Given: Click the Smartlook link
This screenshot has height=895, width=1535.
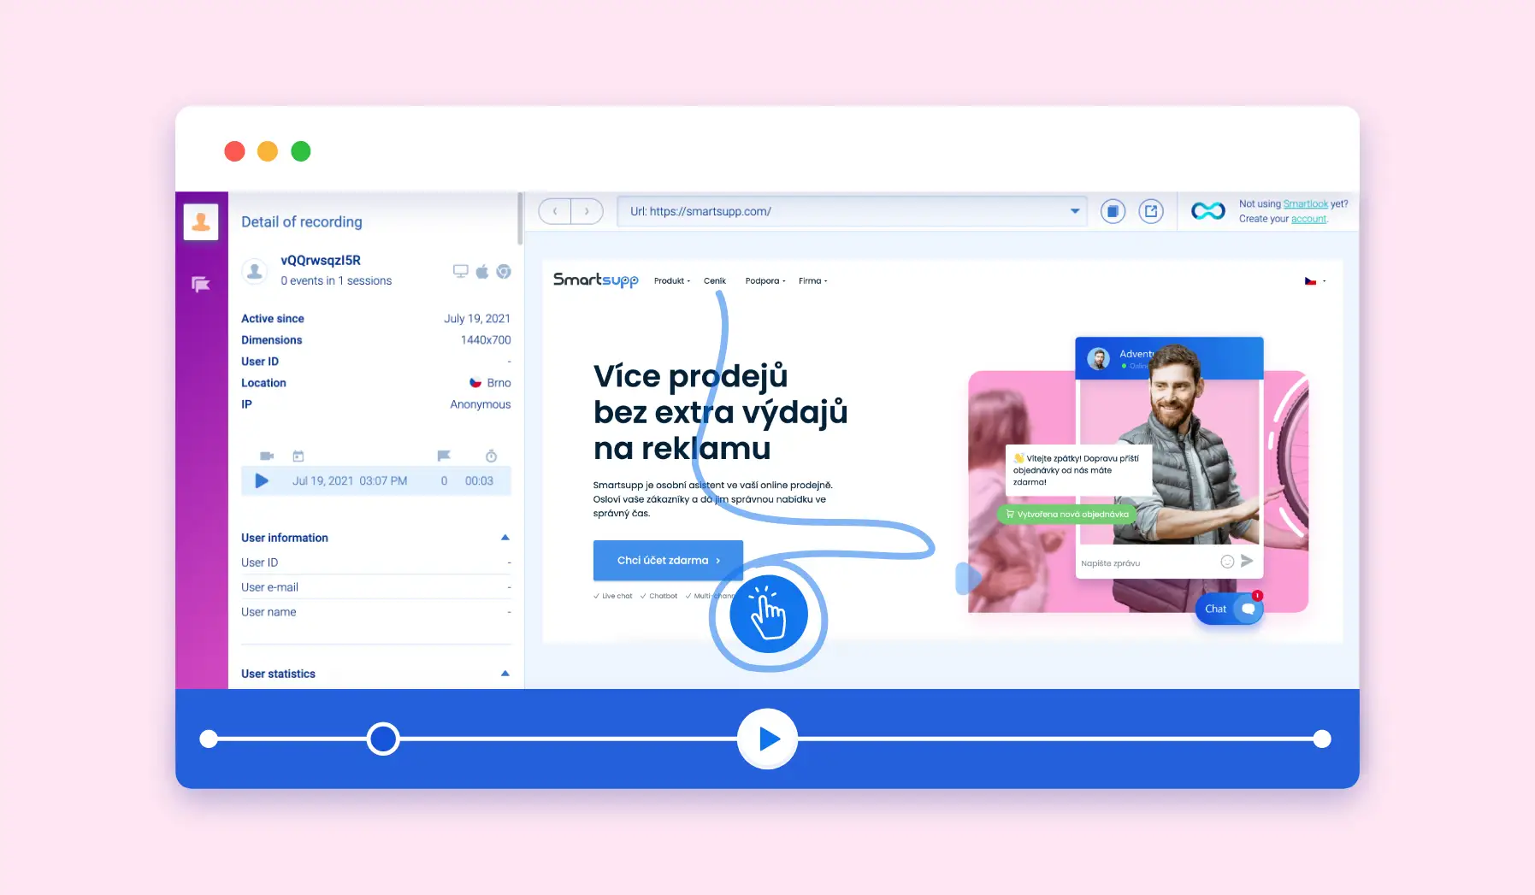Looking at the screenshot, I should [x=1306, y=204].
